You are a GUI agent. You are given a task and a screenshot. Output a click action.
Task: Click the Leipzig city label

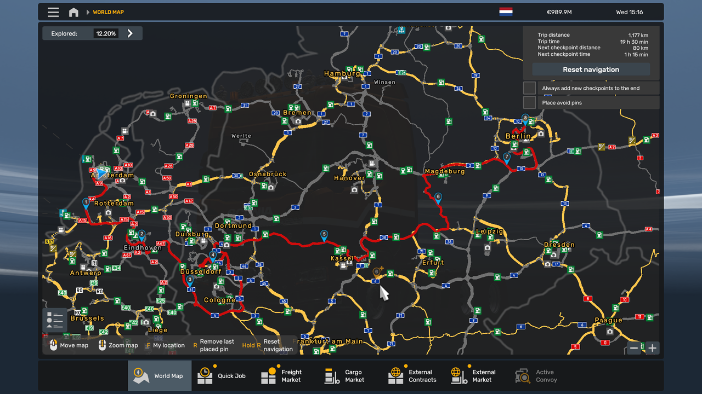[489, 231]
